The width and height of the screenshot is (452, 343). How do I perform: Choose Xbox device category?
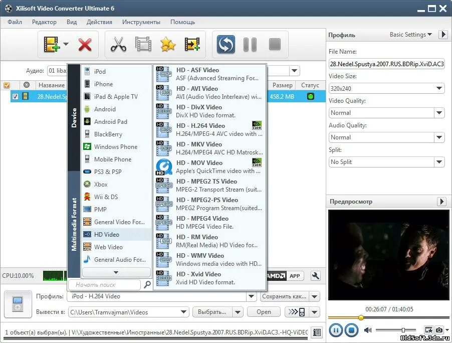[116, 184]
